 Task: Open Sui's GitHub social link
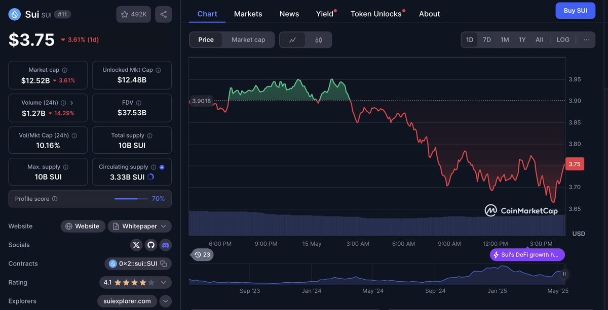(x=150, y=245)
